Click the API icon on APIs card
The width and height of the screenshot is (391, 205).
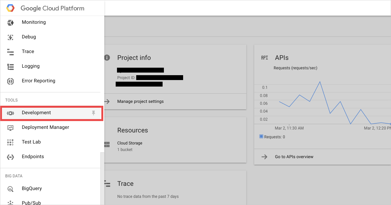(x=265, y=58)
